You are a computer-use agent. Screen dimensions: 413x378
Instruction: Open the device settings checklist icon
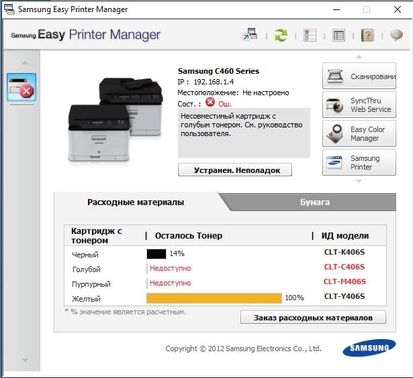310,36
